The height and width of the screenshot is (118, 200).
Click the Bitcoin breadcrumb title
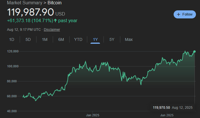coord(54,3)
